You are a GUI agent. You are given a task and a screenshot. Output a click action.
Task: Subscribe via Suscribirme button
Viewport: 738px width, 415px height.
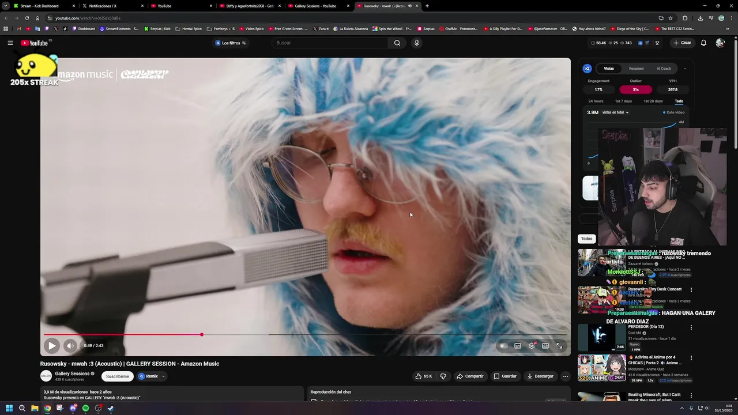118,376
